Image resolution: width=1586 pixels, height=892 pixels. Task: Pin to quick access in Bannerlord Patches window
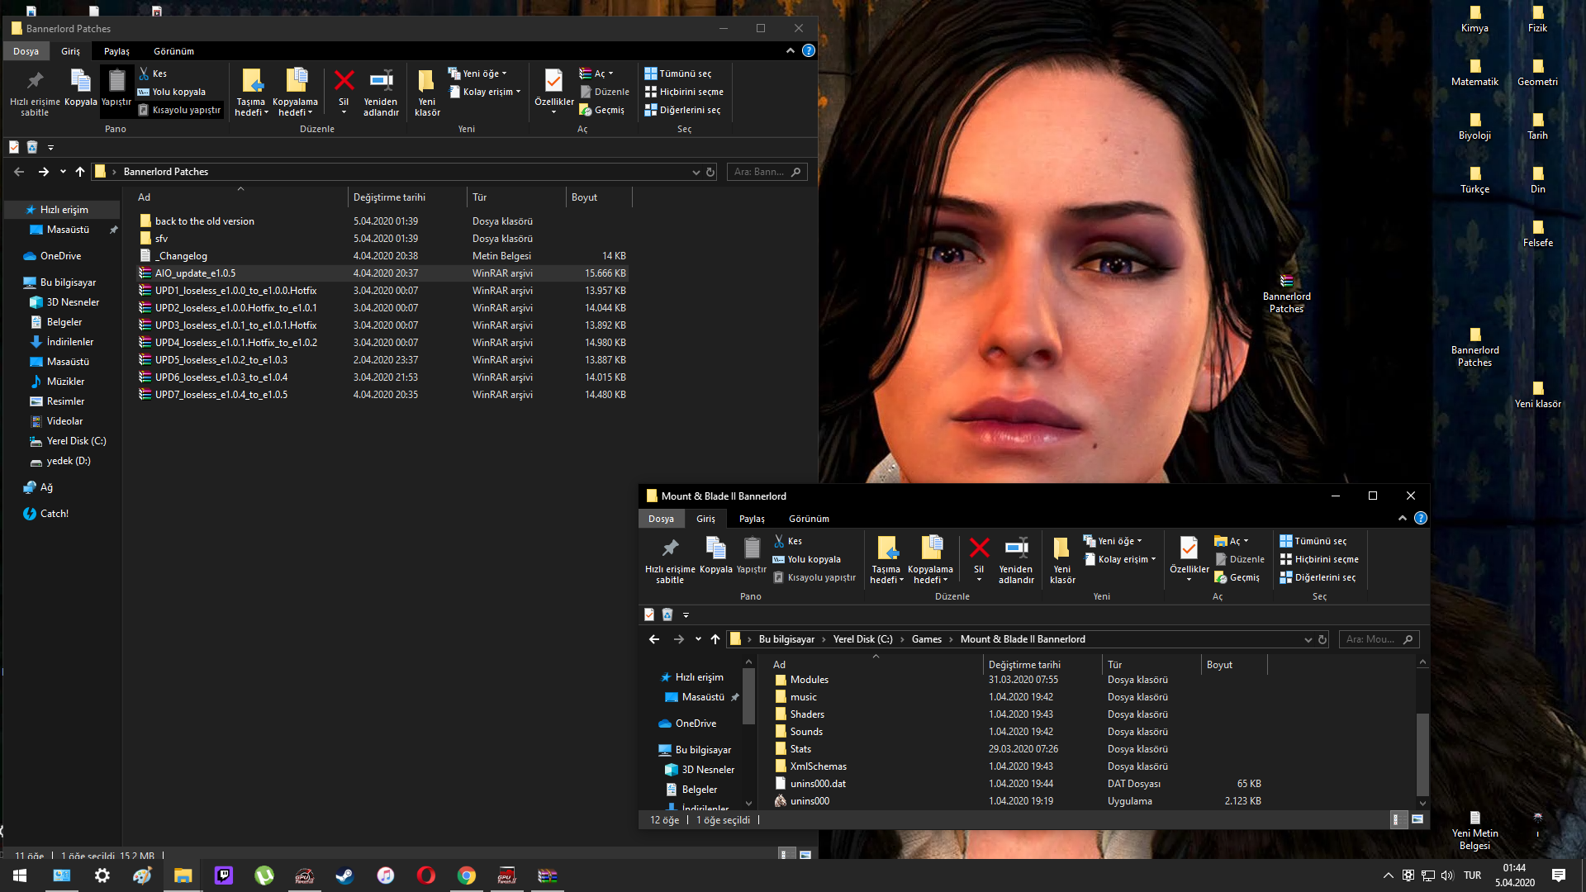pyautogui.click(x=35, y=92)
